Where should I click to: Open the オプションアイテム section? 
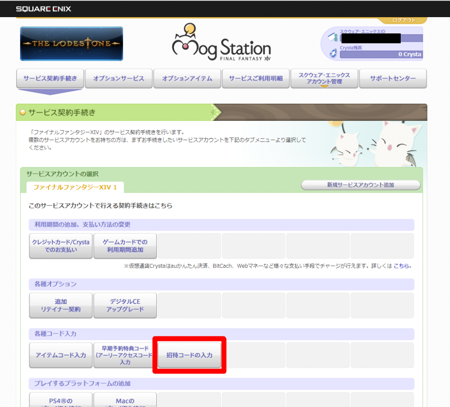pos(187,78)
